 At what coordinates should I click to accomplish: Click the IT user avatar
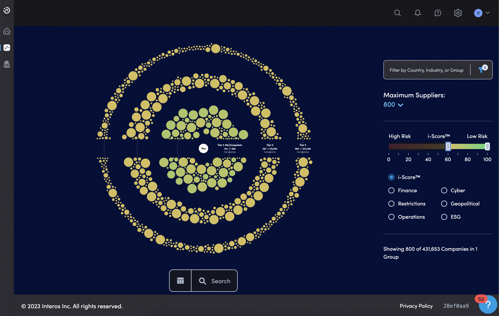[478, 13]
